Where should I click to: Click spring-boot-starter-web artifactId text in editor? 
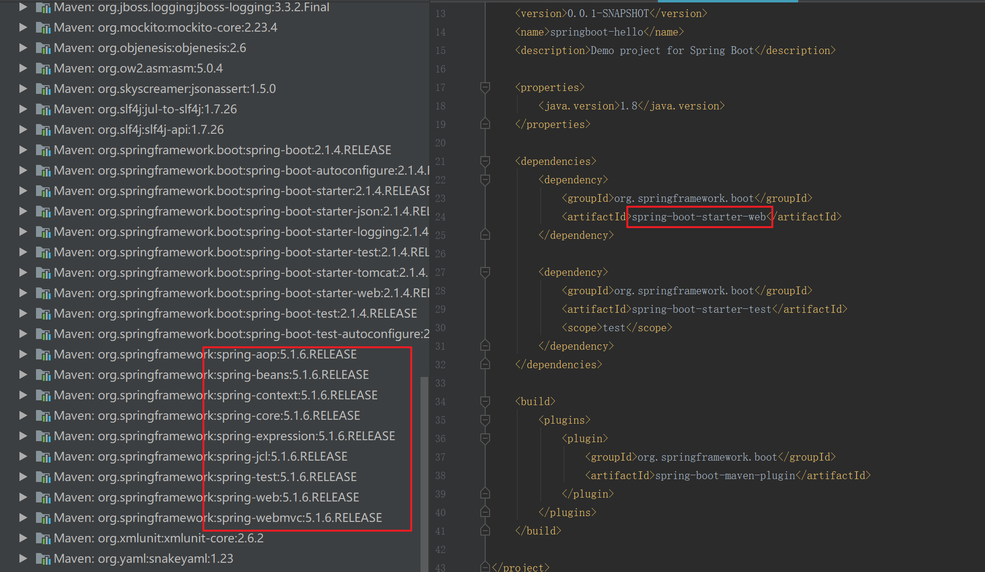(x=698, y=217)
